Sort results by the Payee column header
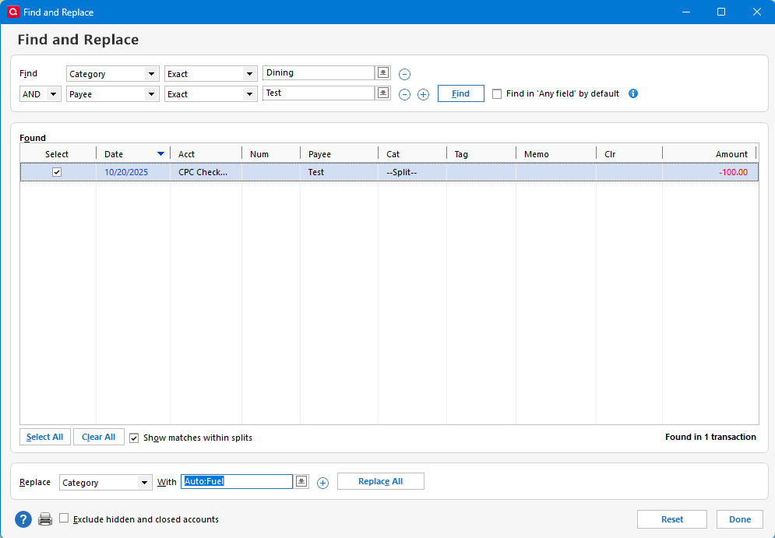This screenshot has height=538, width=775. [339, 154]
